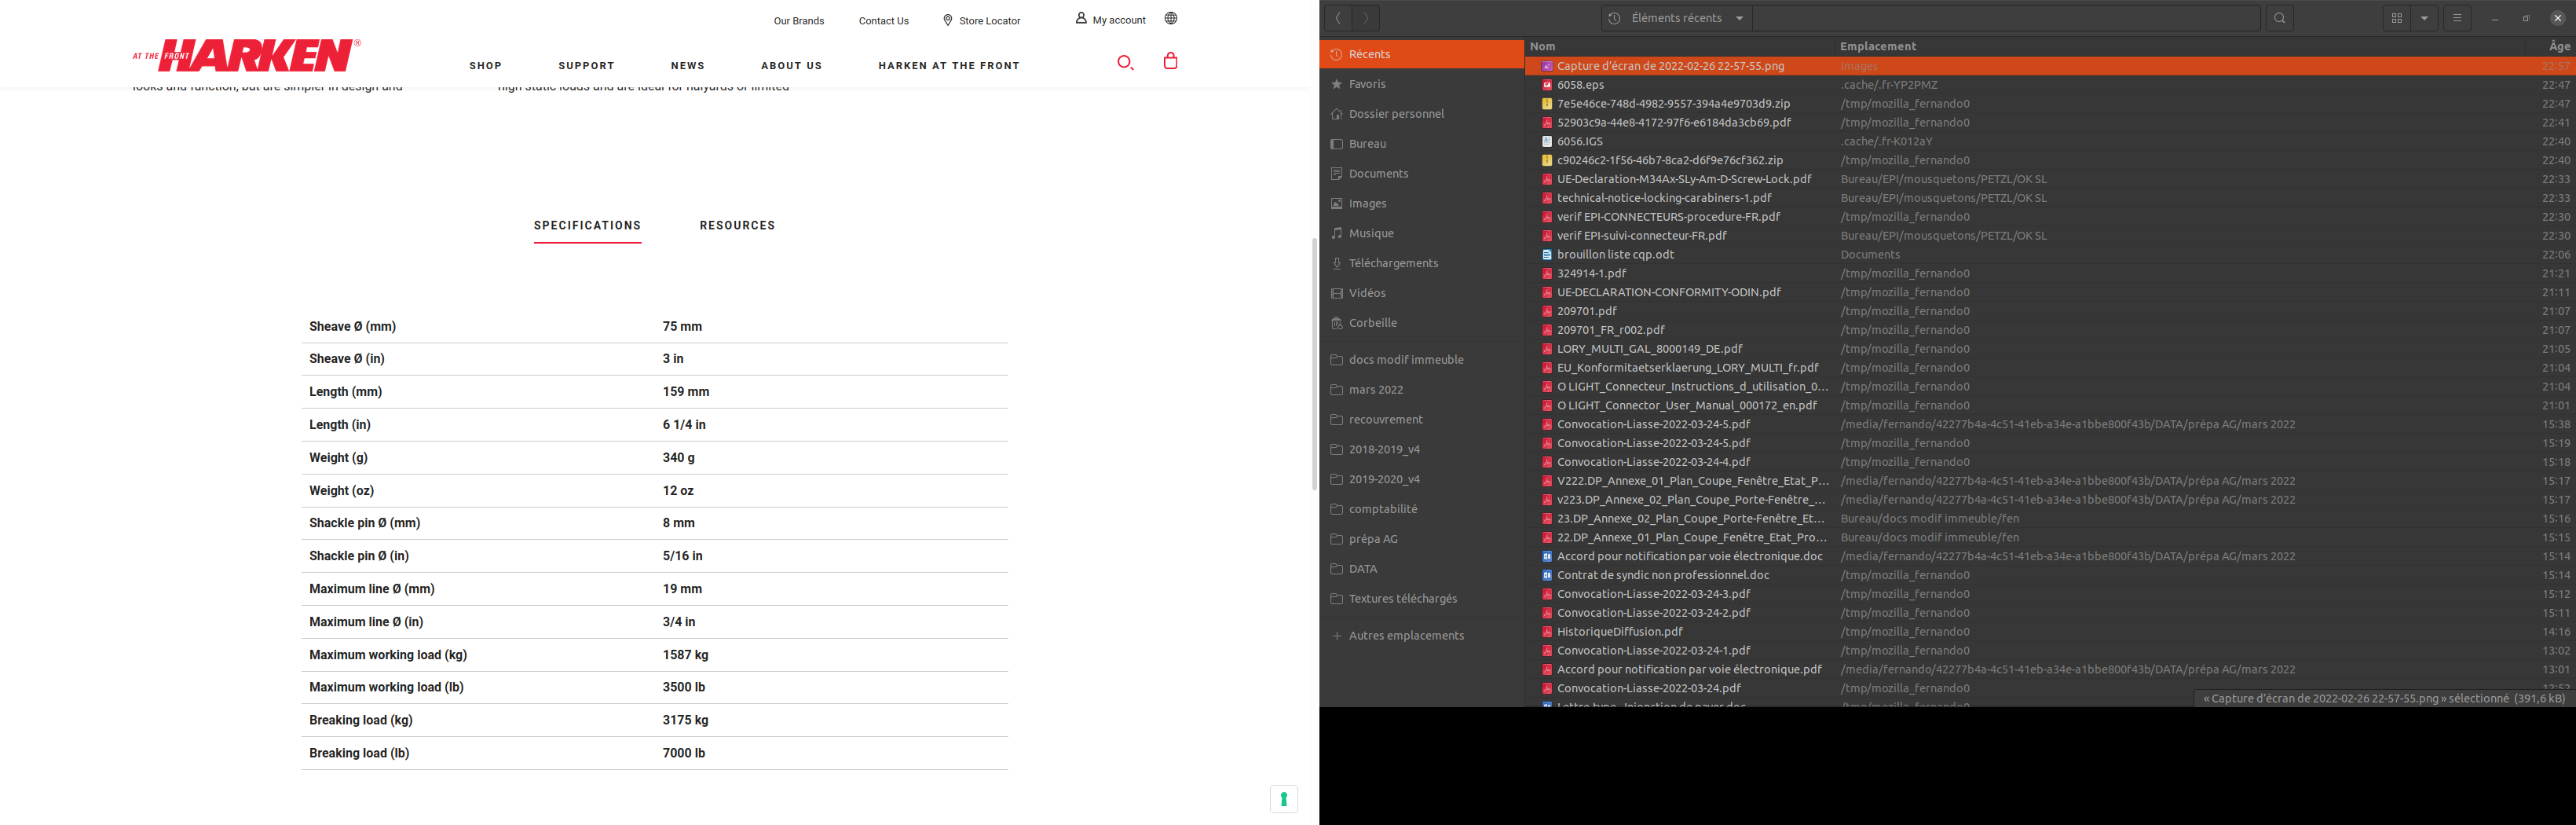Sort files by the Nom column header

click(1543, 46)
